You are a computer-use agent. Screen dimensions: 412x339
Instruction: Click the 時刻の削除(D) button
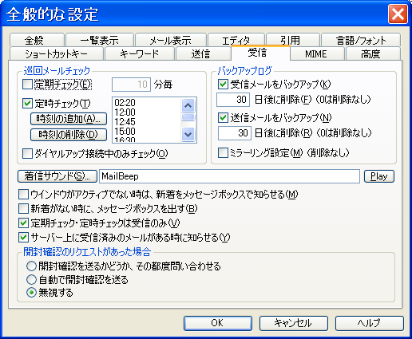coord(69,135)
